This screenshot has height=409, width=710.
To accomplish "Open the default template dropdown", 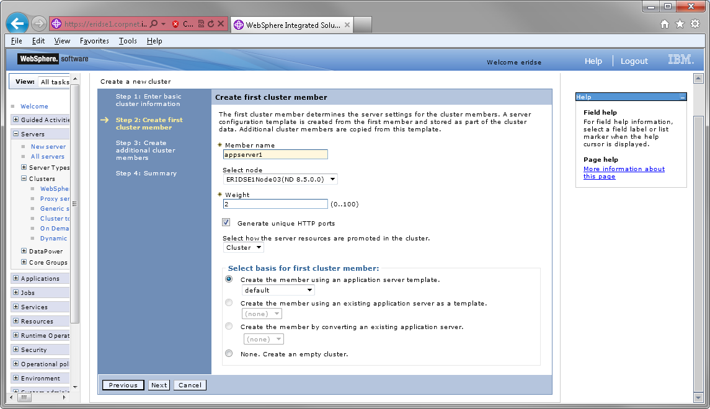I will 278,290.
